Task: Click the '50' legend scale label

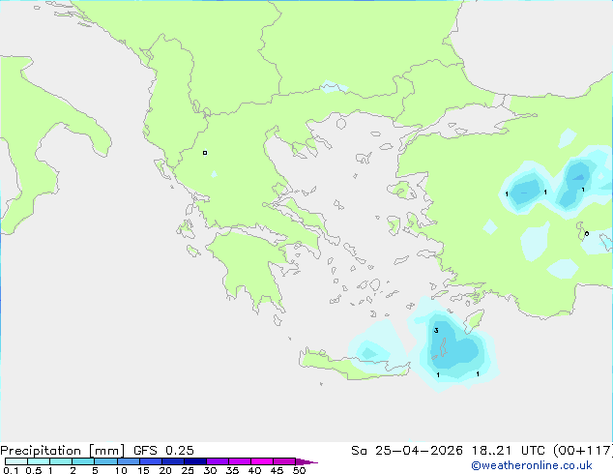Action: pos(299,470)
